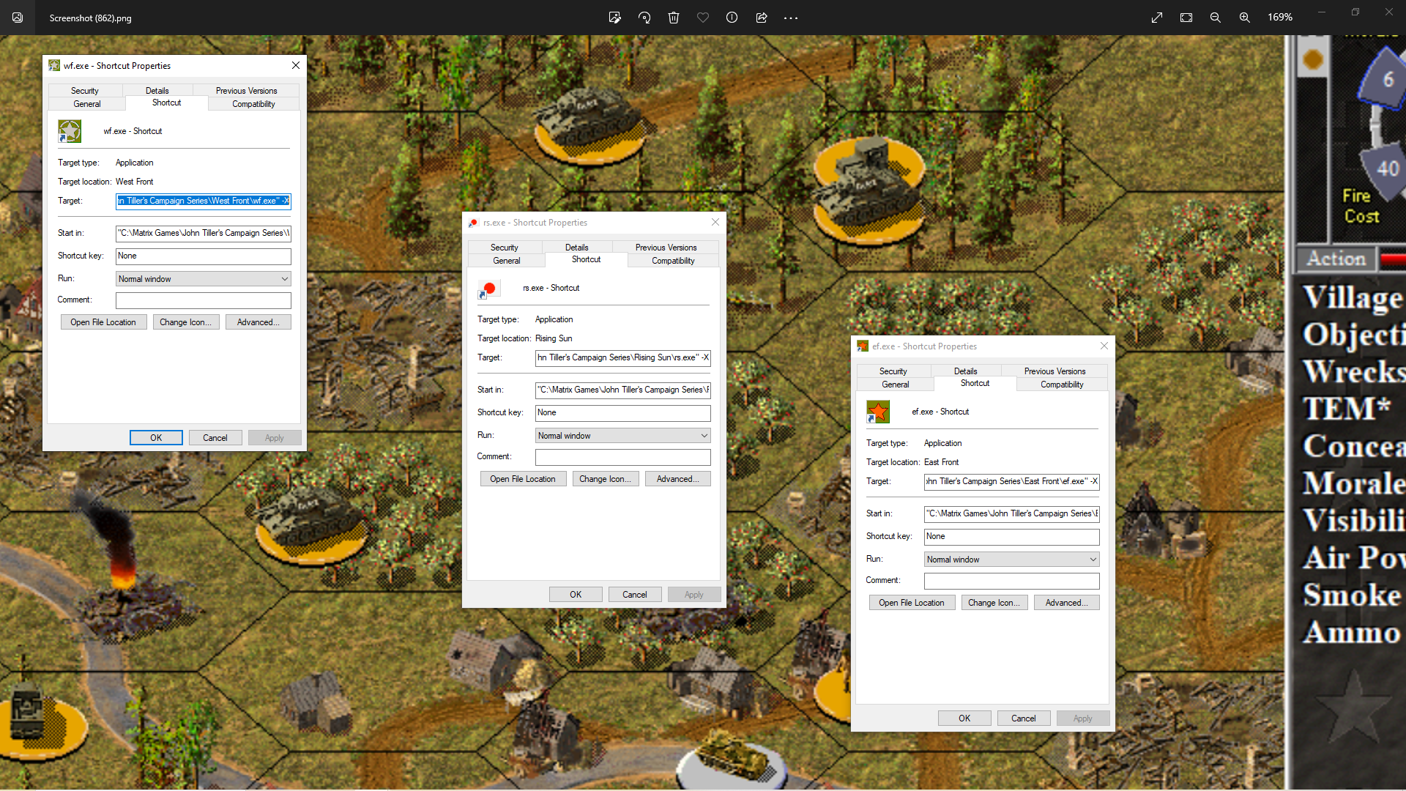
Task: Click the Photos app icon in title bar
Action: [18, 18]
